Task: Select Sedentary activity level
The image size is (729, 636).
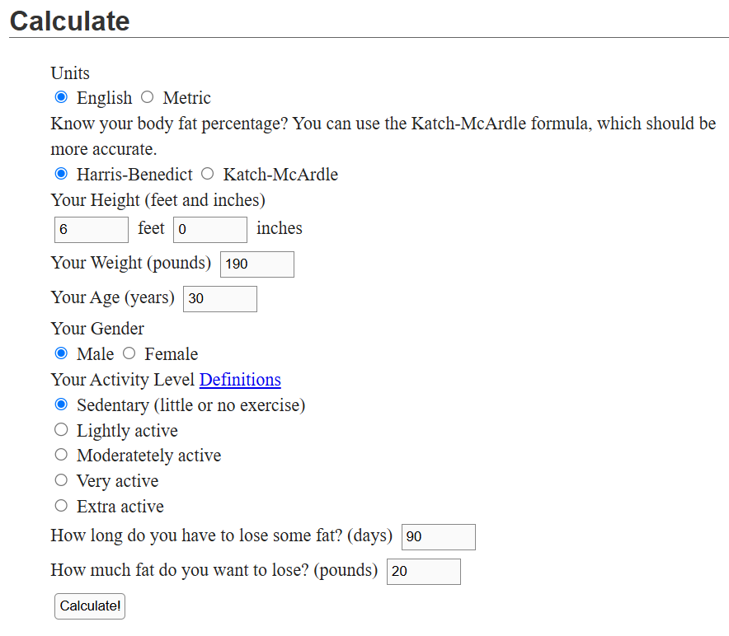Action: point(61,405)
